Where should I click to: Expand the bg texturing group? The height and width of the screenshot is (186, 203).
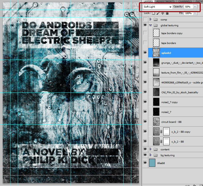tap(151, 155)
